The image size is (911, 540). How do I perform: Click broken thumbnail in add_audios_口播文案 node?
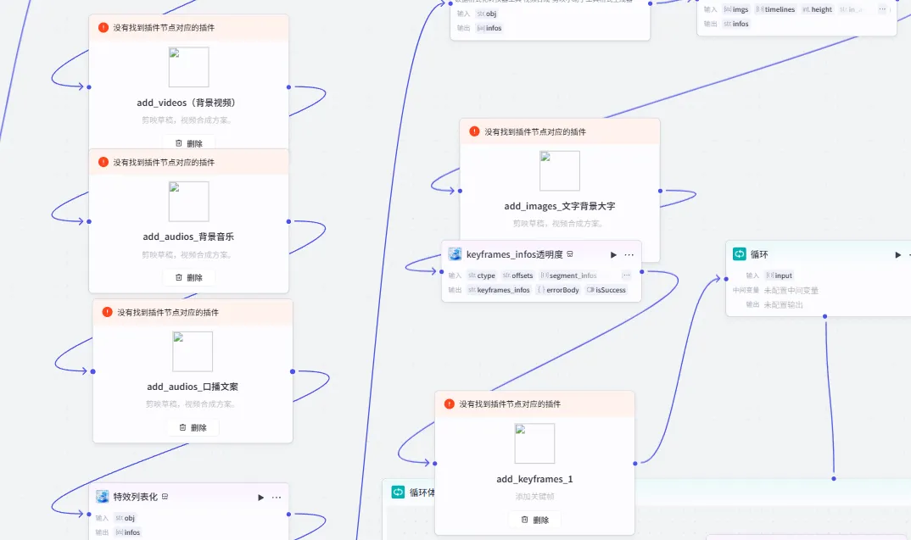[x=193, y=351]
